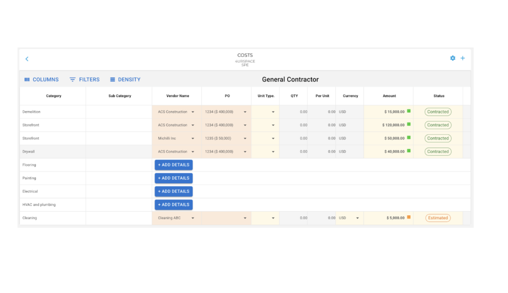Toggle the Contracted status on Demolition row

(438, 112)
